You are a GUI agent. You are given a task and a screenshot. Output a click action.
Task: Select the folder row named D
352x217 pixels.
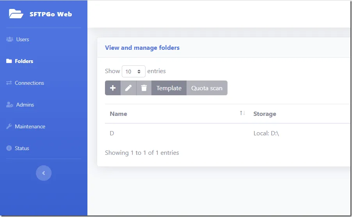(112, 133)
